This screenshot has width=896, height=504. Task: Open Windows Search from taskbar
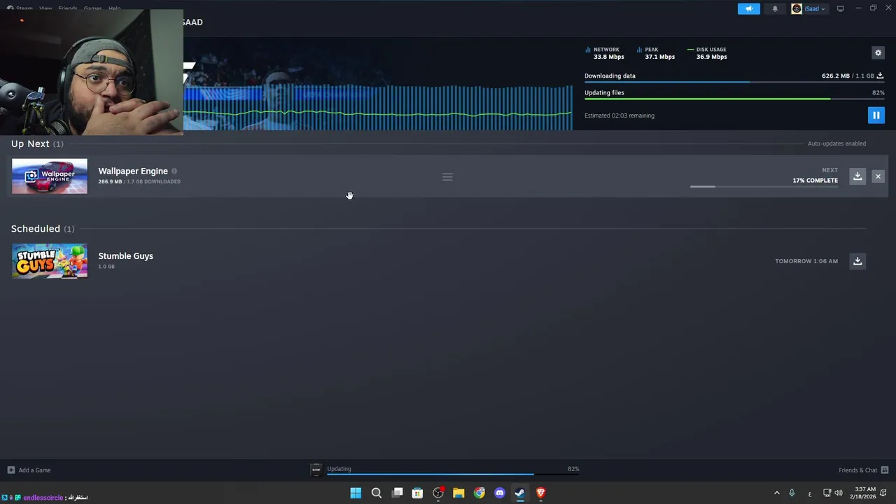click(377, 493)
